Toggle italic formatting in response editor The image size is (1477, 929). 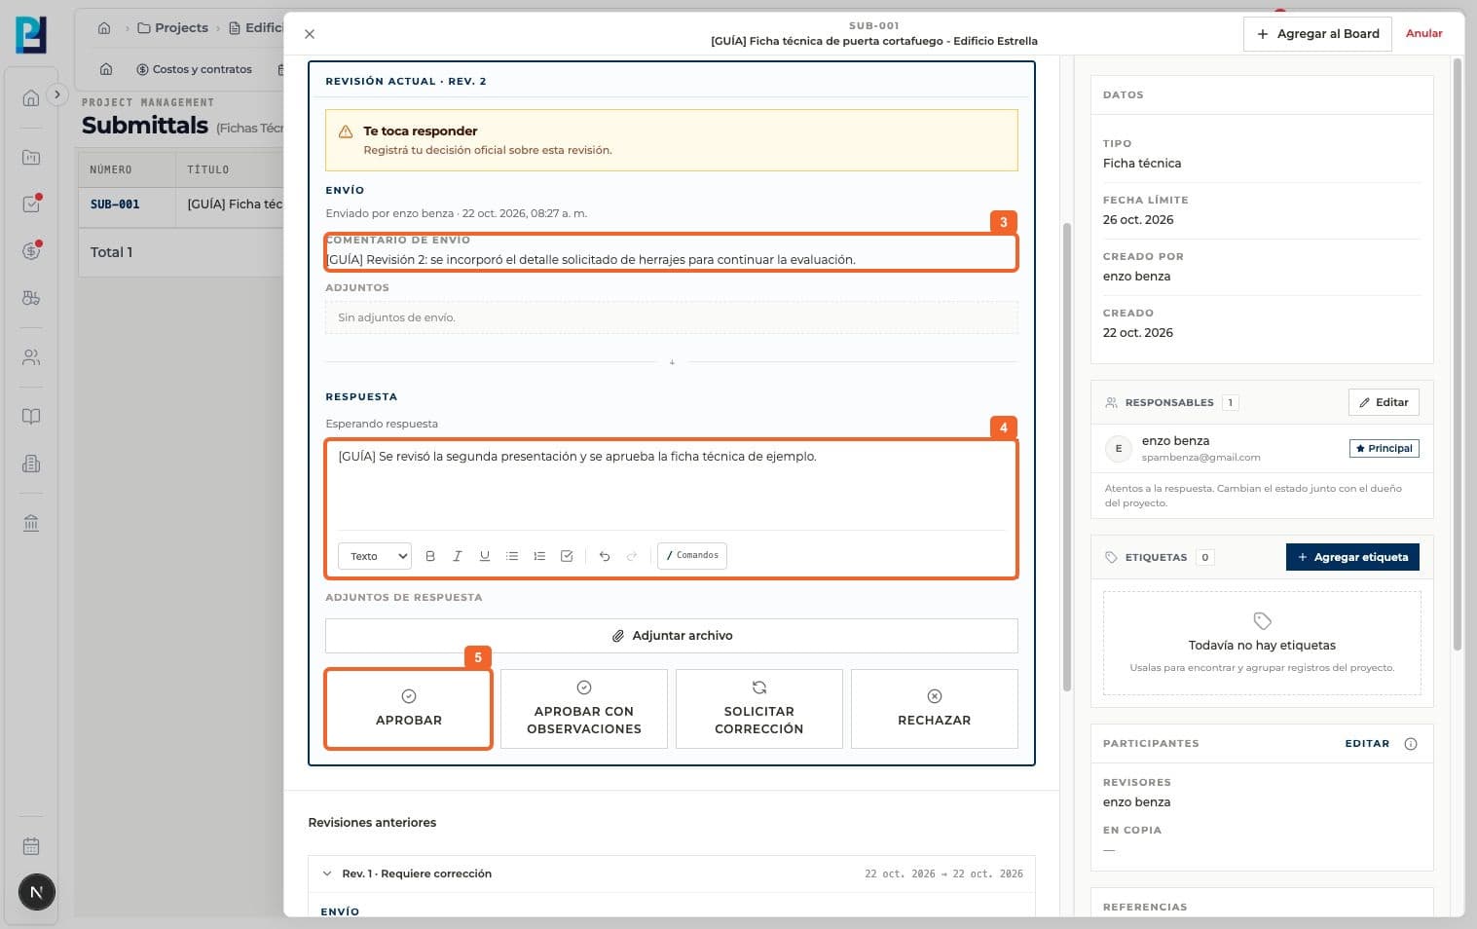(x=458, y=556)
